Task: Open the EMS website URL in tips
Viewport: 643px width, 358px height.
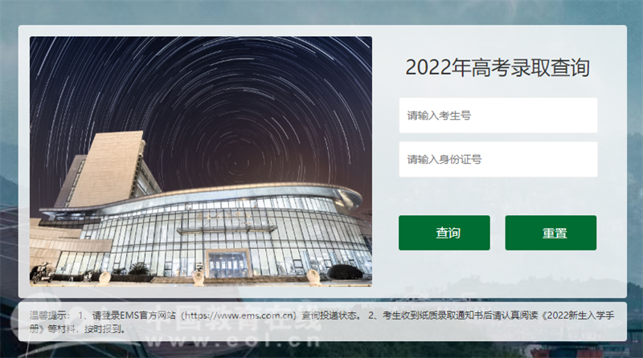Action: click(240, 315)
